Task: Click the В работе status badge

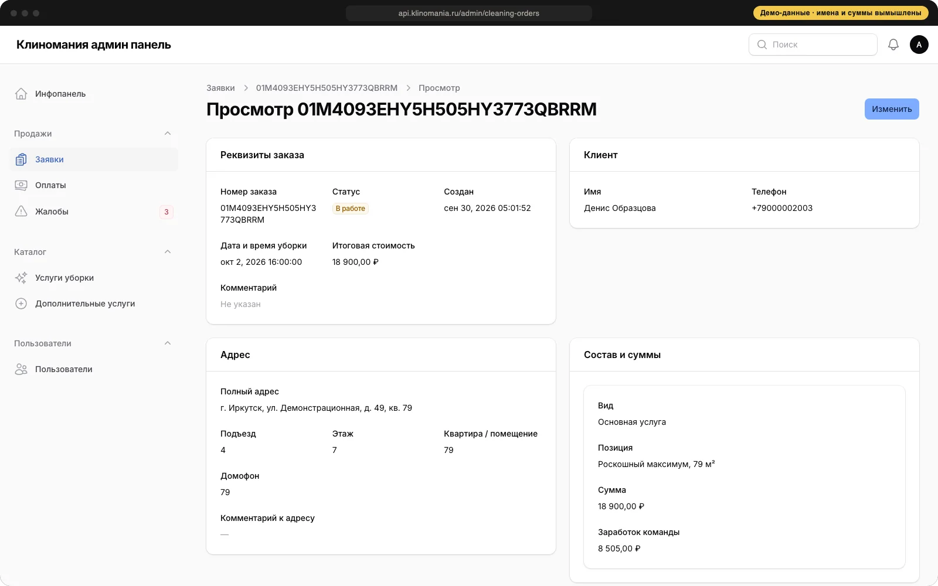Action: click(x=351, y=209)
